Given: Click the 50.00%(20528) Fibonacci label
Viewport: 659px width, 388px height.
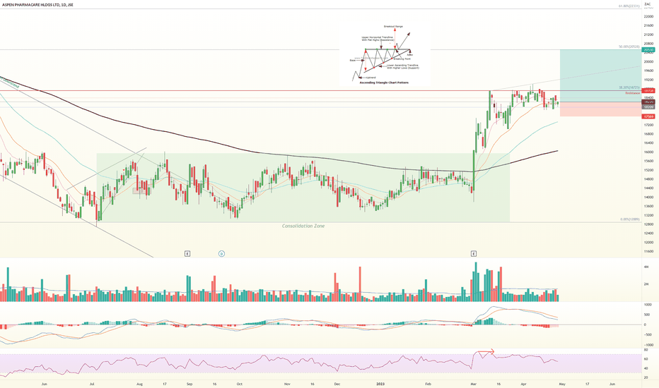Looking at the screenshot, I should [x=629, y=47].
